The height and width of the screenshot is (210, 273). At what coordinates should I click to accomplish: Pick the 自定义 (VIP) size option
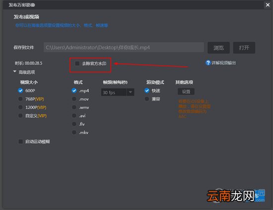[x=20, y=115]
